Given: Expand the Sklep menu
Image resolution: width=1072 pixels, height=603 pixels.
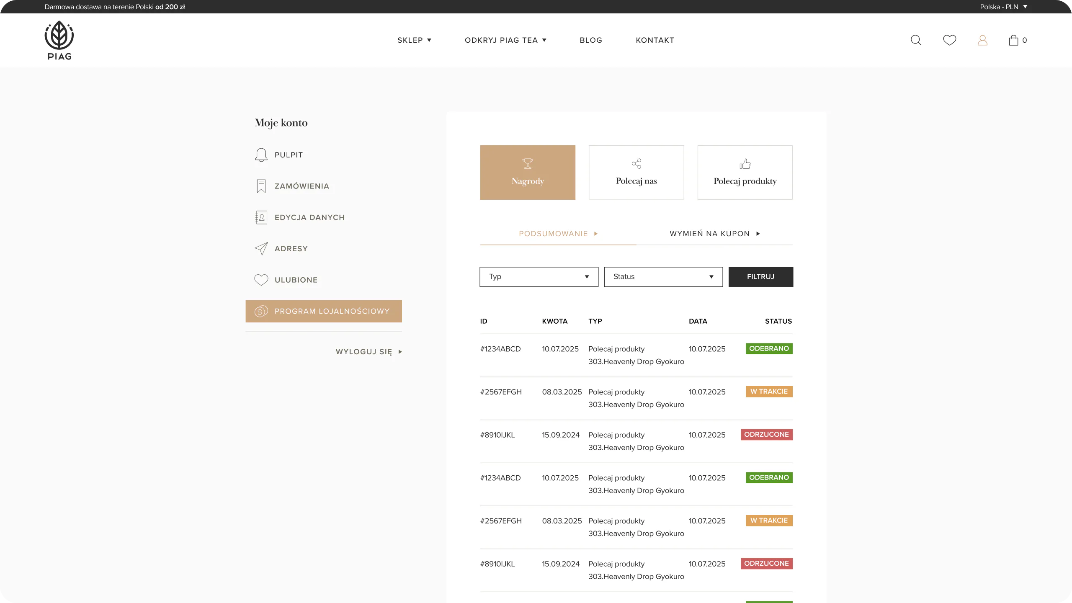Looking at the screenshot, I should pos(414,40).
